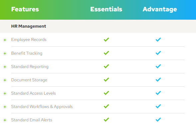
Task: Expand the Standard Email Alerts plus icon
Action: pos(5,120)
